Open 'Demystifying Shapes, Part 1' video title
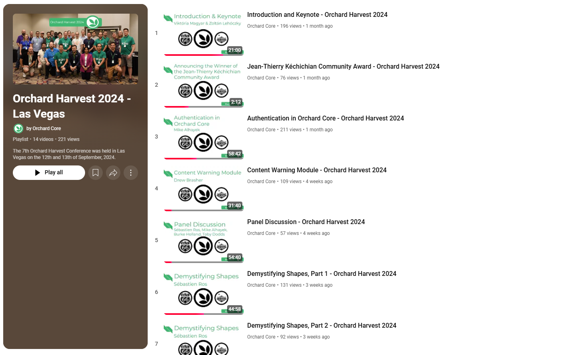The width and height of the screenshot is (565, 355). (322, 274)
